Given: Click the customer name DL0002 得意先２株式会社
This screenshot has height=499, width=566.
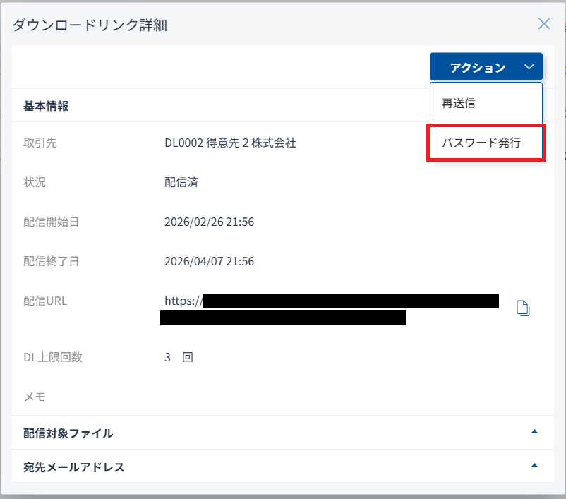Looking at the screenshot, I should [x=230, y=143].
